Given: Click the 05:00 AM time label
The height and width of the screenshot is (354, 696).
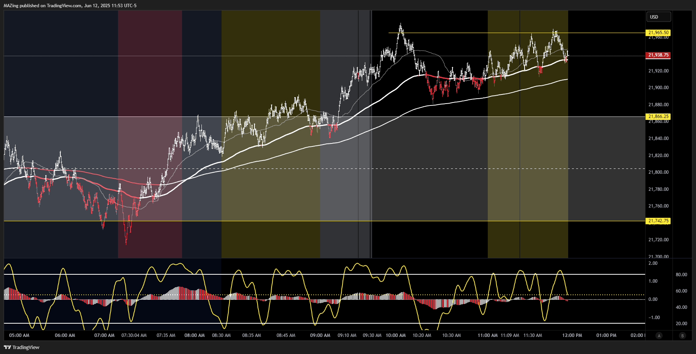Looking at the screenshot, I should click(19, 335).
